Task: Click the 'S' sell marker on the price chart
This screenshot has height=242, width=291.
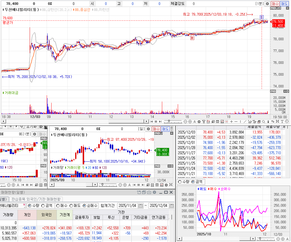Action: point(262,18)
